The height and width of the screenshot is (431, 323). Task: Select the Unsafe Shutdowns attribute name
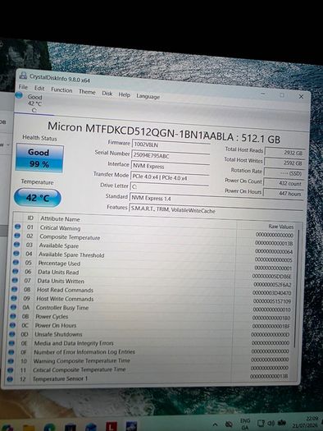click(x=58, y=334)
